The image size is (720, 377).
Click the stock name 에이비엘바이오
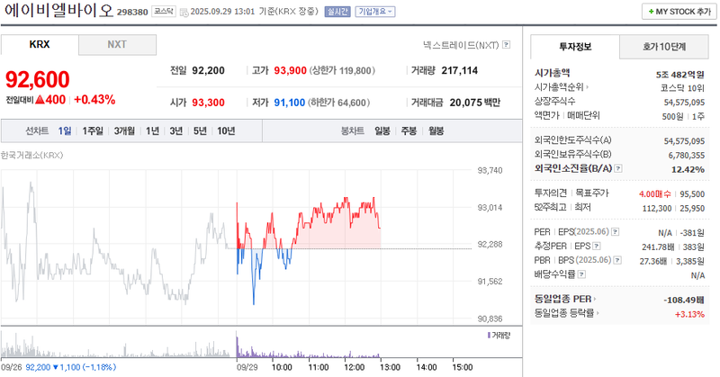coord(58,11)
